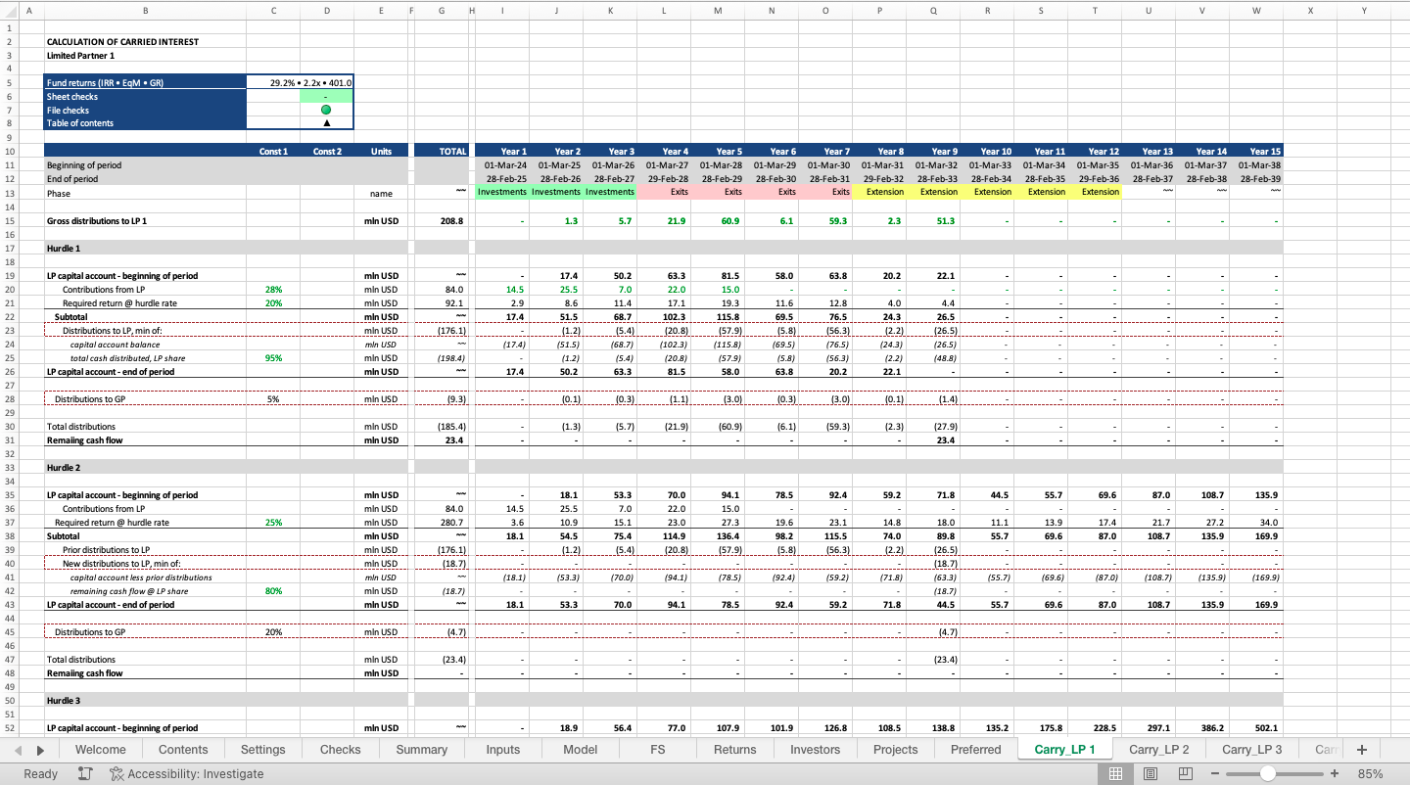Image resolution: width=1410 pixels, height=785 pixels.
Task: Switch to Page Layout view
Action: [1151, 773]
